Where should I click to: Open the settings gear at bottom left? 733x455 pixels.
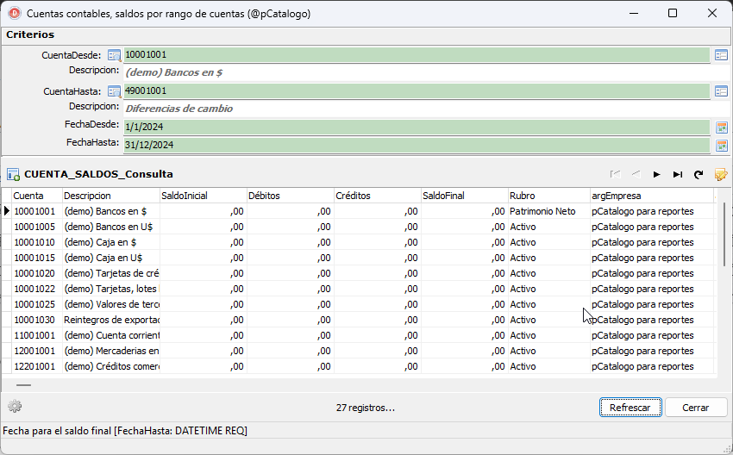click(15, 407)
